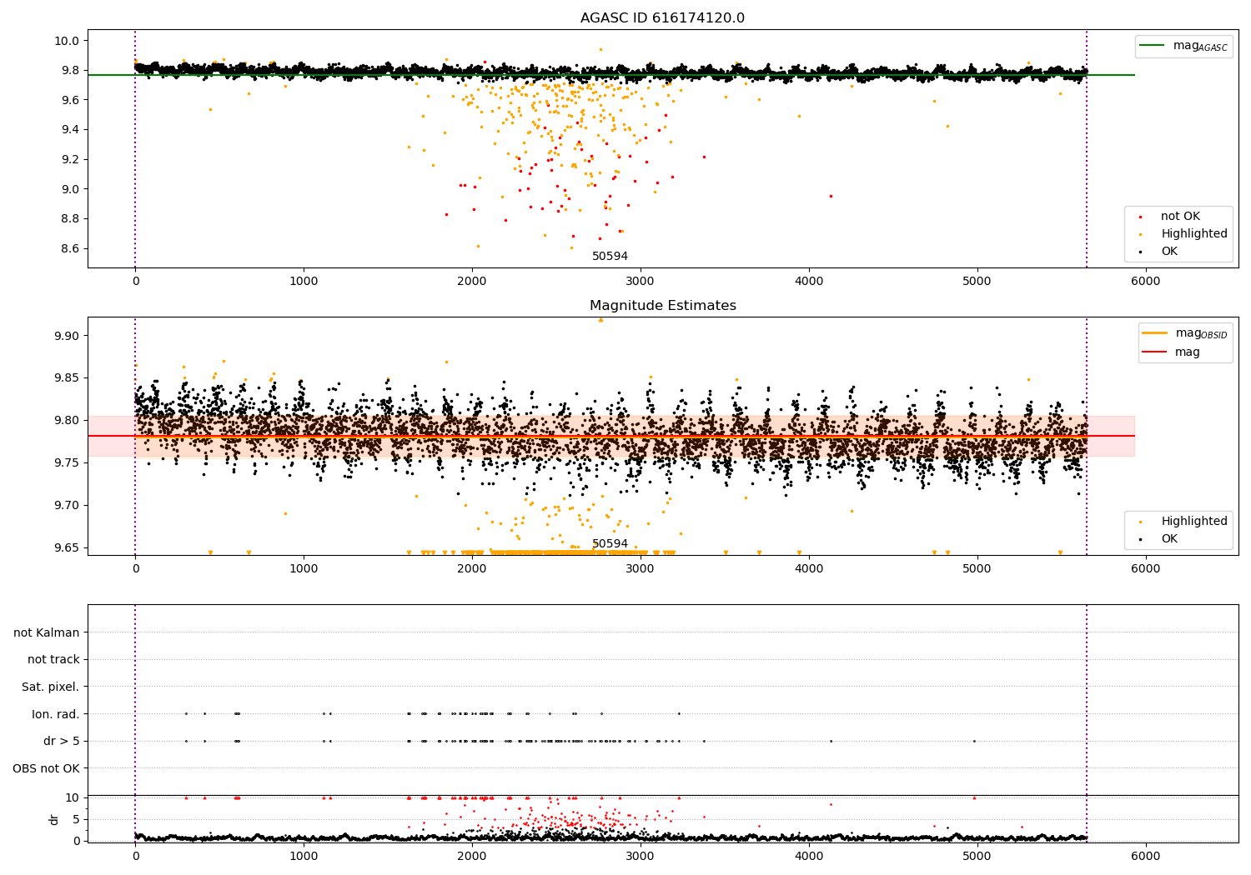Click the 'not Kalman' row label
Viewport: 1251px width, 875px height.
tap(47, 632)
